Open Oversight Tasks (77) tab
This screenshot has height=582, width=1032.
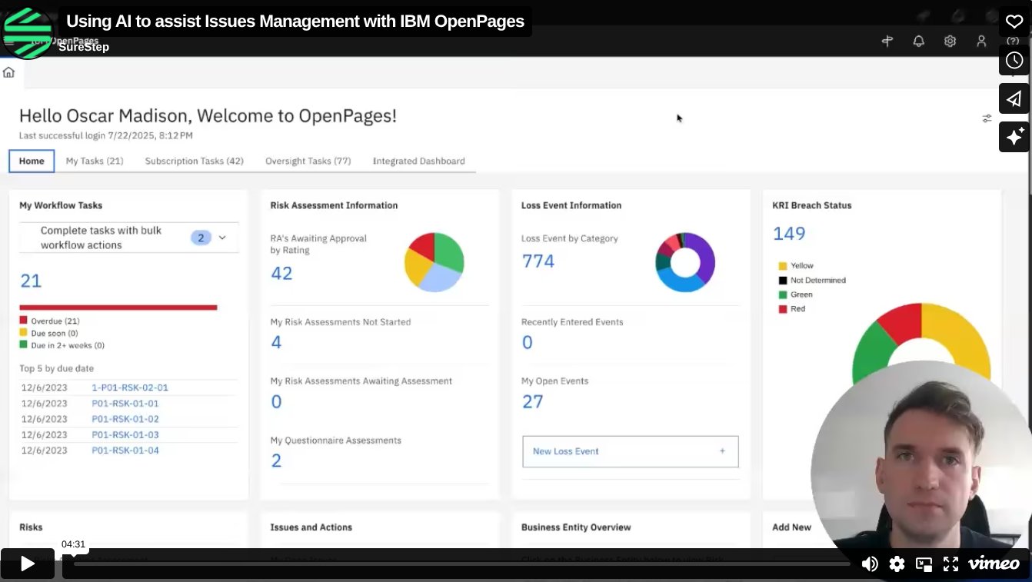308,161
